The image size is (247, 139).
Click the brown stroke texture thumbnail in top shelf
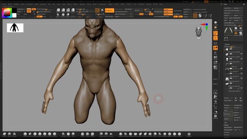[97, 10]
